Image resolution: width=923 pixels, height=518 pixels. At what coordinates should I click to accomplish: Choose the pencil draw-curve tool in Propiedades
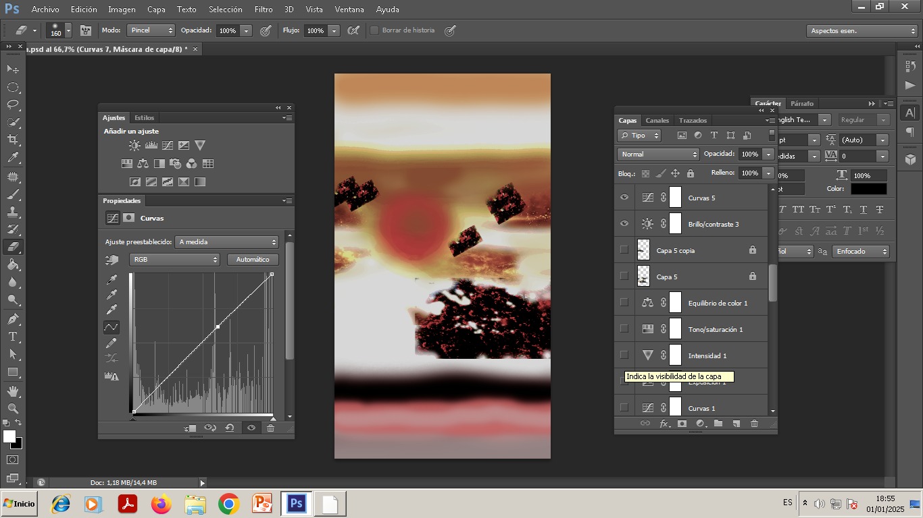(x=111, y=343)
